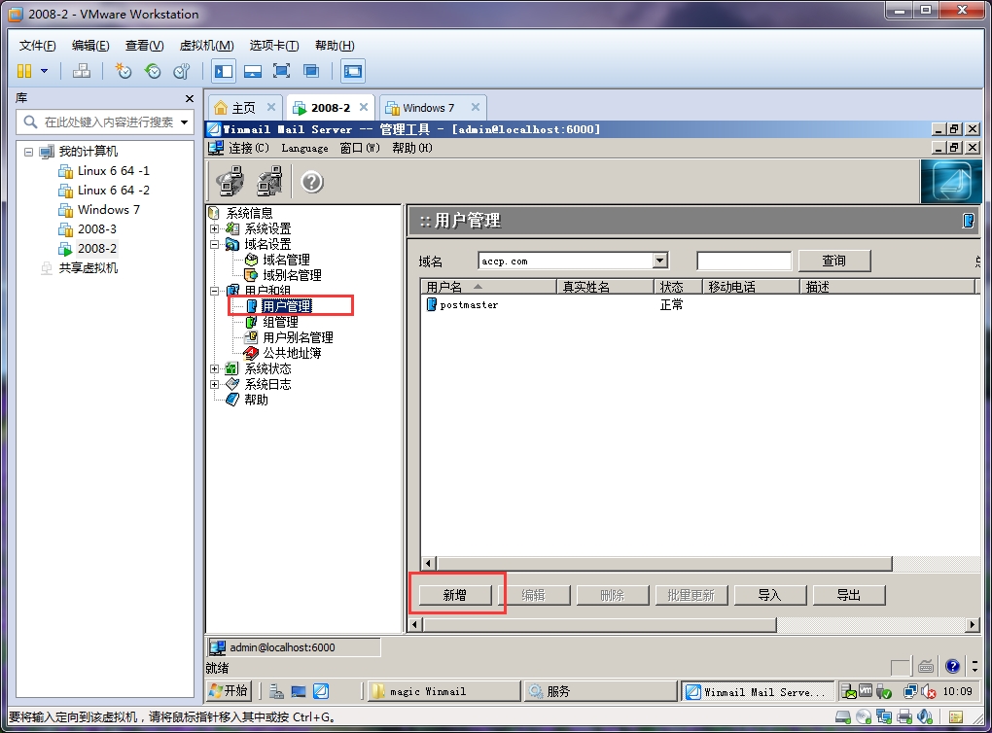
Task: Click the thumbnail bar toolbar icon
Action: (253, 71)
